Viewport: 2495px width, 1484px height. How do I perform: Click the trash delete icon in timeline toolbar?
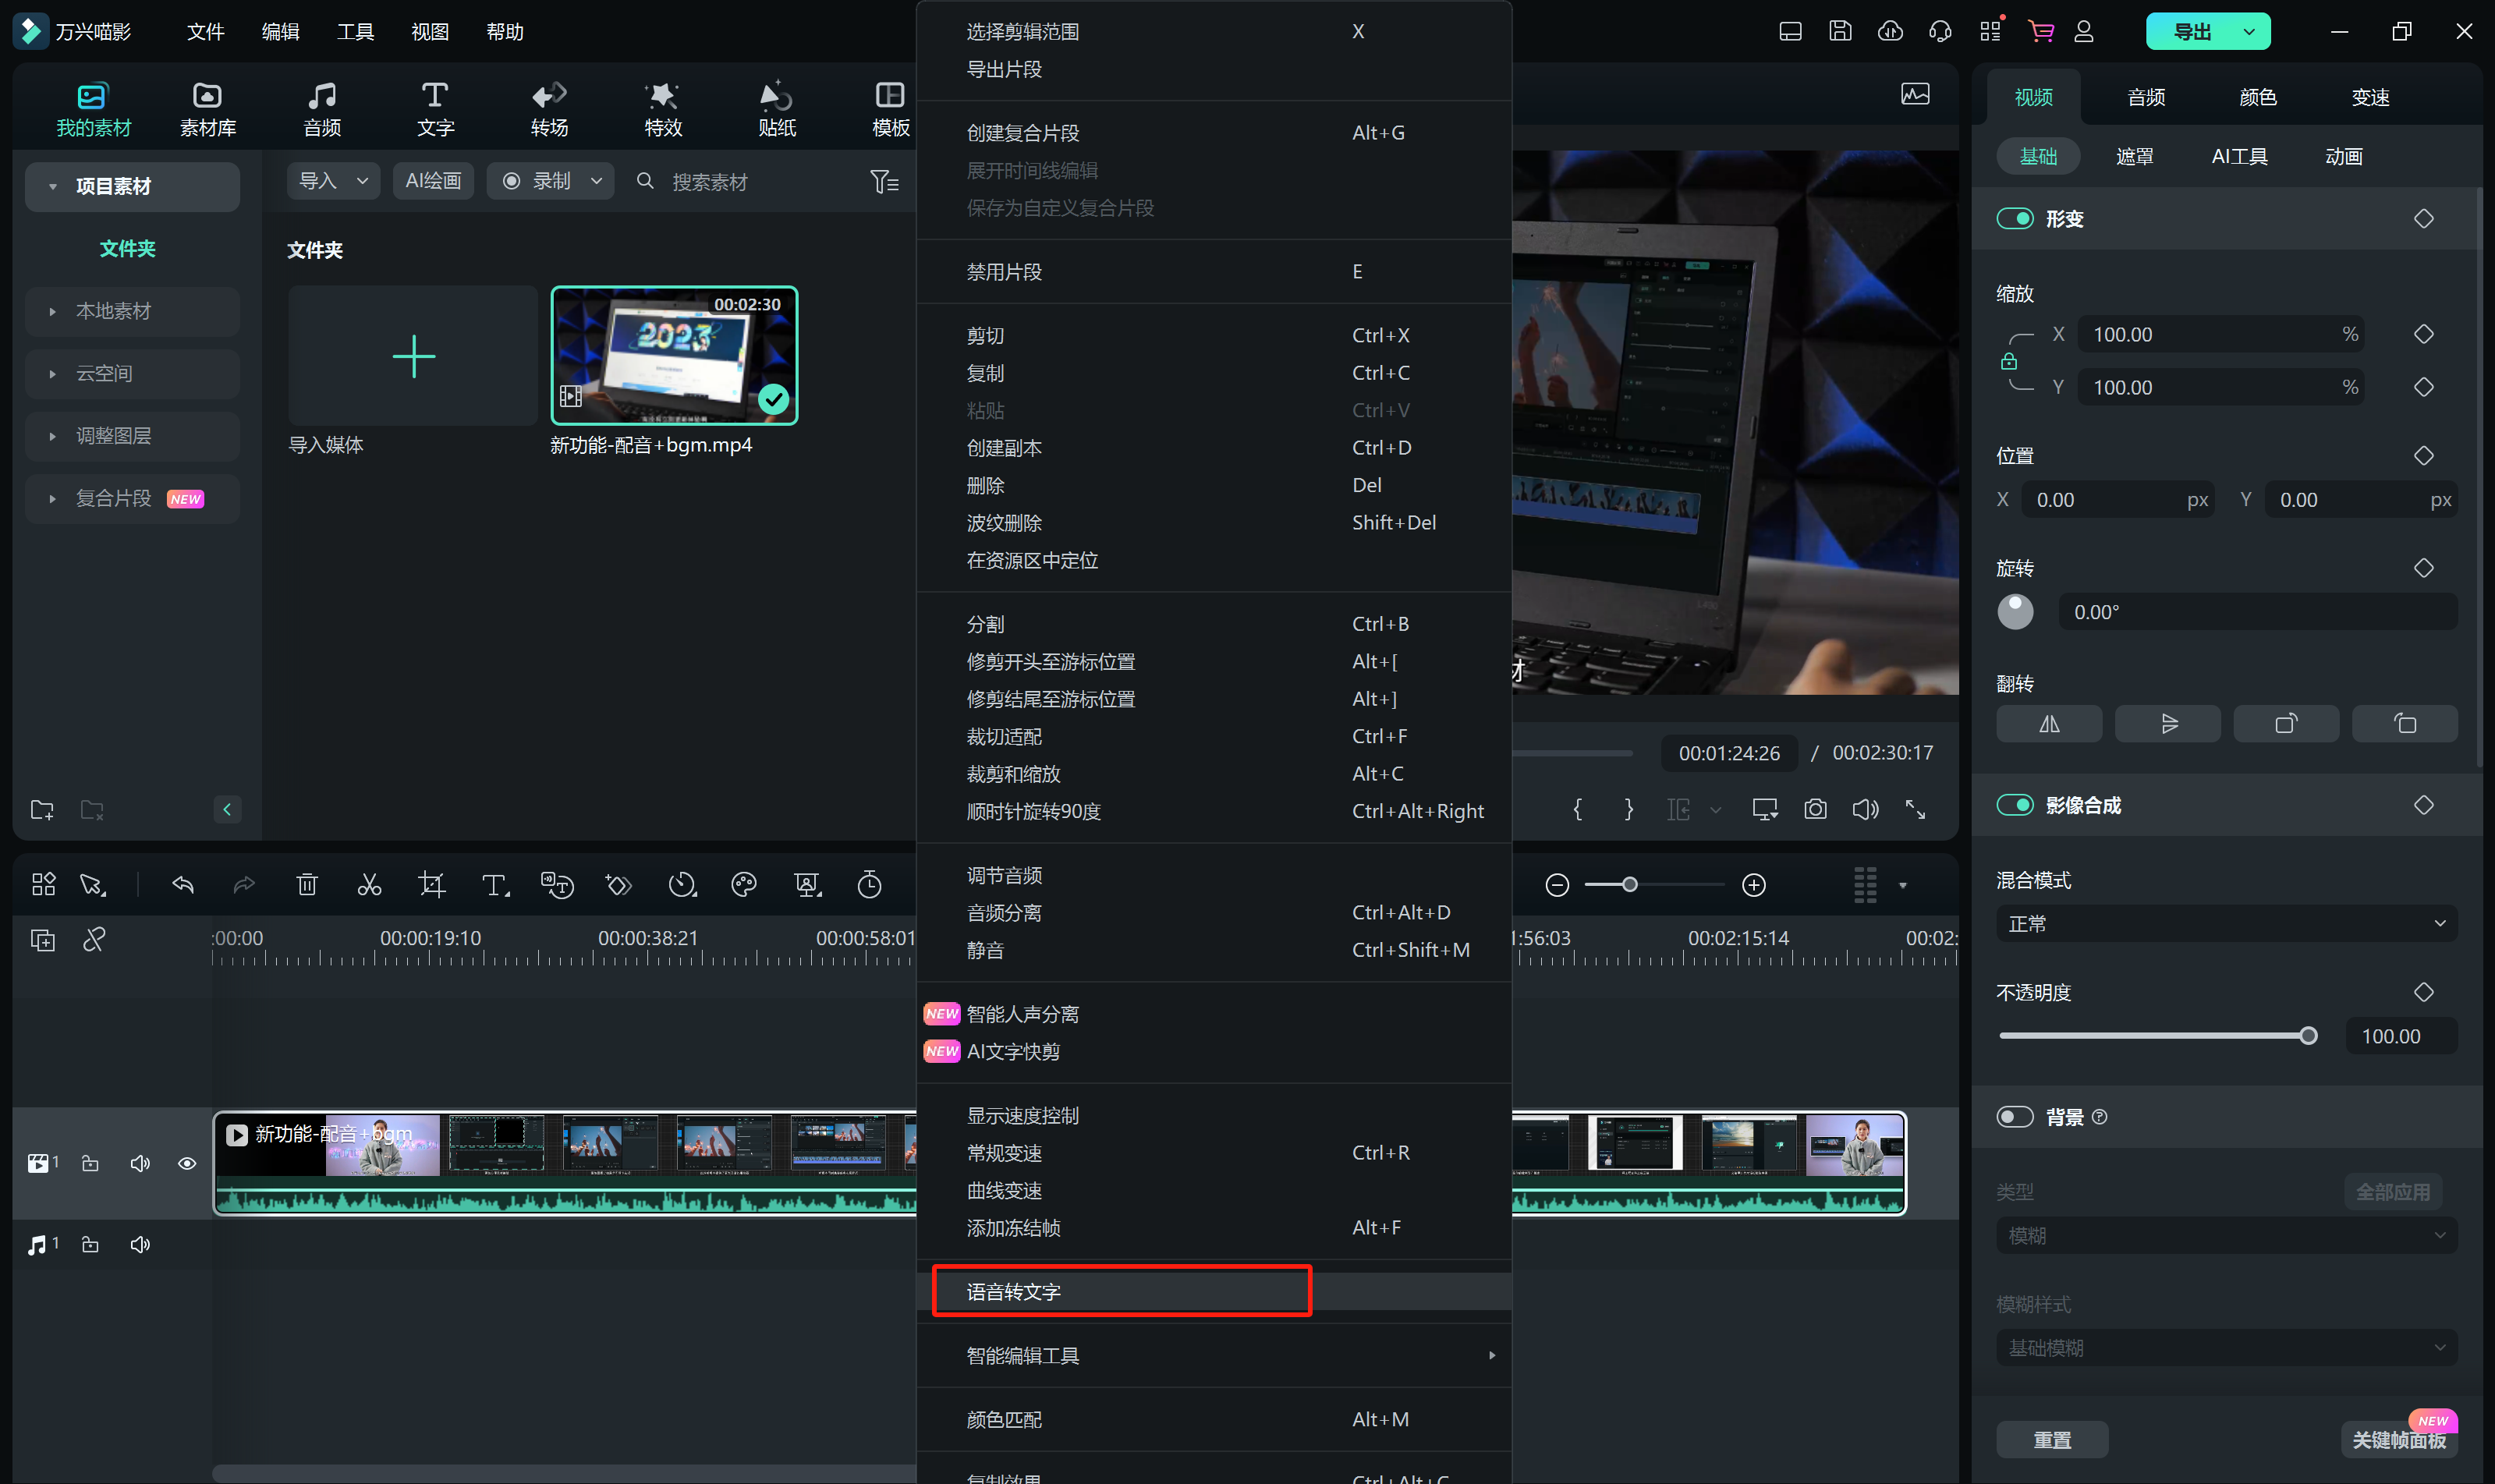point(307,884)
